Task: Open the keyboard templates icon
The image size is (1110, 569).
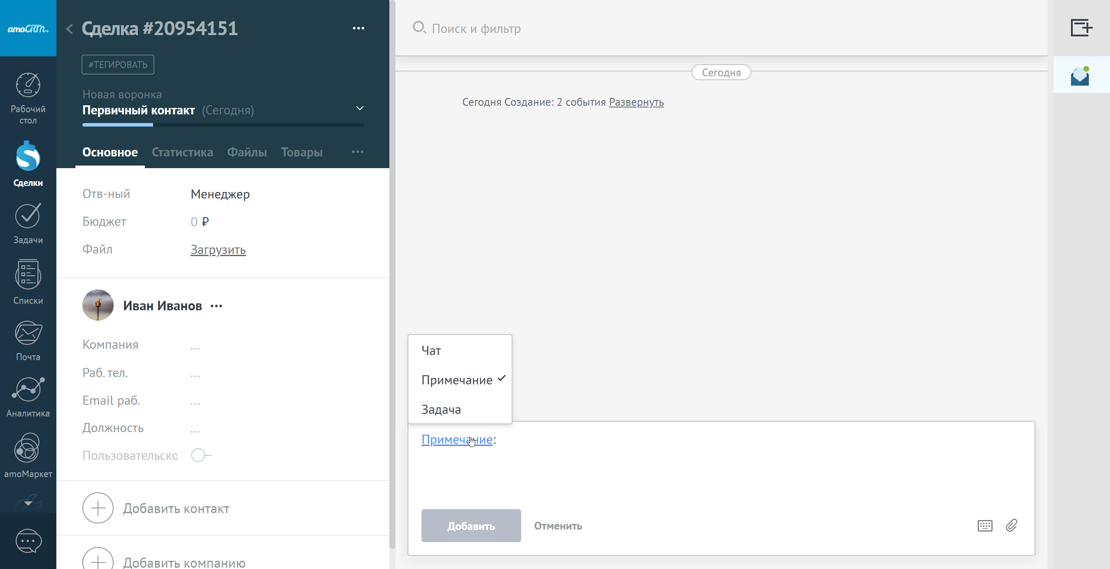Action: (x=985, y=526)
